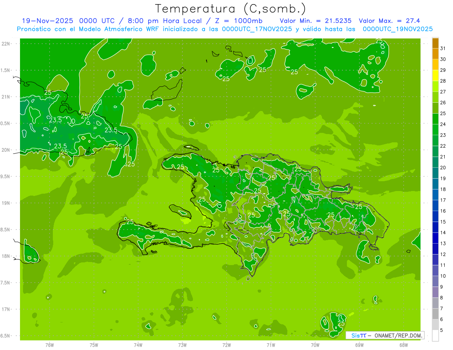Screen dimensions: 453x350
Task: Click the "68W" longitude axis label
Action: (x=404, y=345)
